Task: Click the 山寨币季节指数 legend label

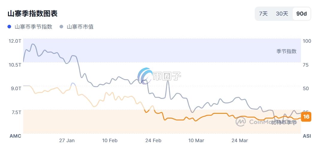Action: click(34, 27)
